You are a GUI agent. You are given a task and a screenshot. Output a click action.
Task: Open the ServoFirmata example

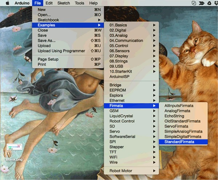pyautogui.click(x=183, y=126)
